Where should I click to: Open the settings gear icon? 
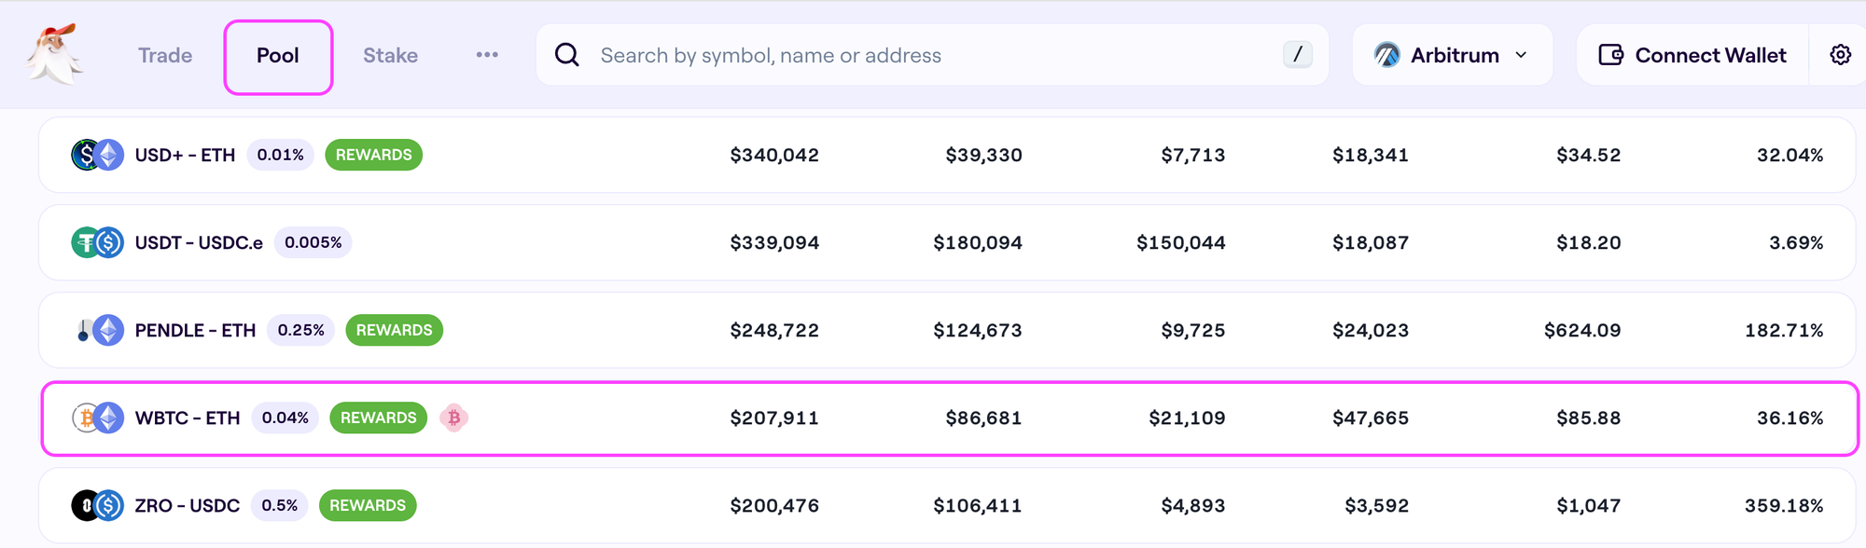click(x=1840, y=55)
